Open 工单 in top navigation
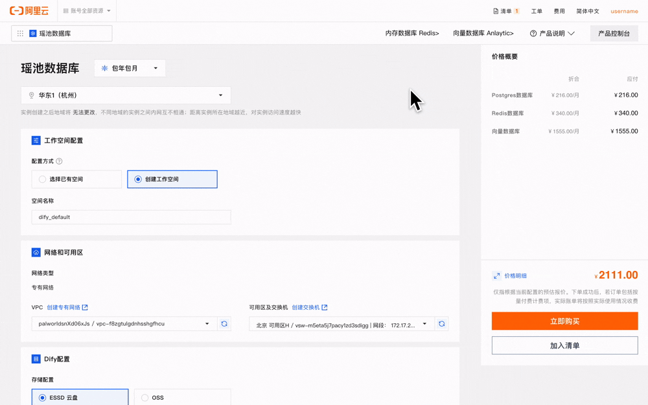 point(537,11)
